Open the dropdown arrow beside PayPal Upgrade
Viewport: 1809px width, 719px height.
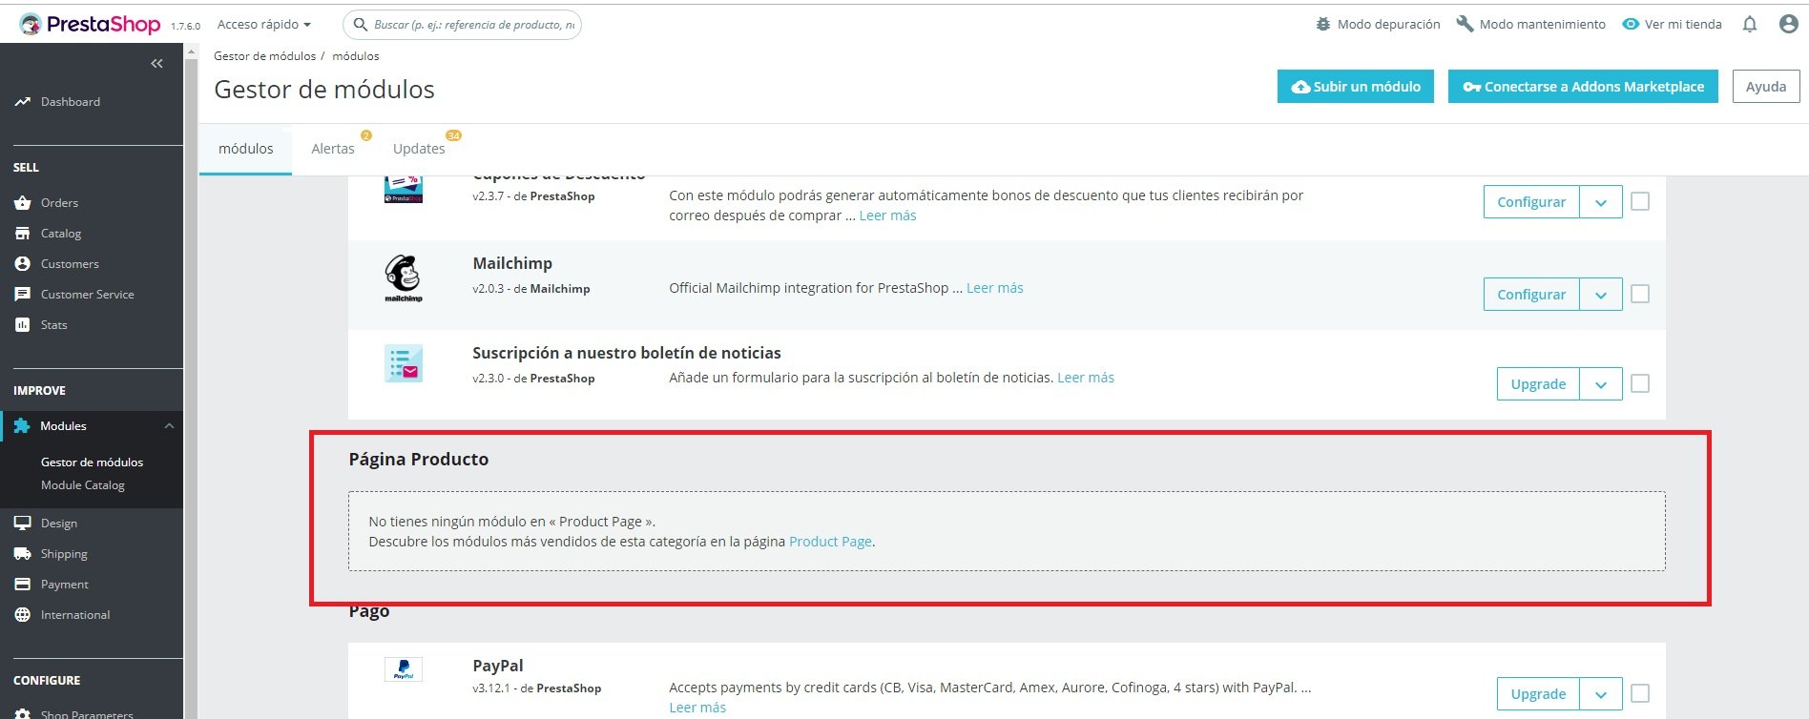1601,694
